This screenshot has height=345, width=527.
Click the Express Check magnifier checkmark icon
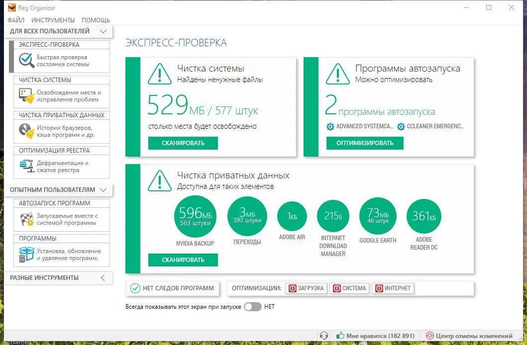26,61
